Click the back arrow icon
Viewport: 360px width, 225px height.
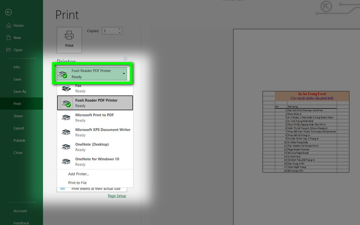8,12
